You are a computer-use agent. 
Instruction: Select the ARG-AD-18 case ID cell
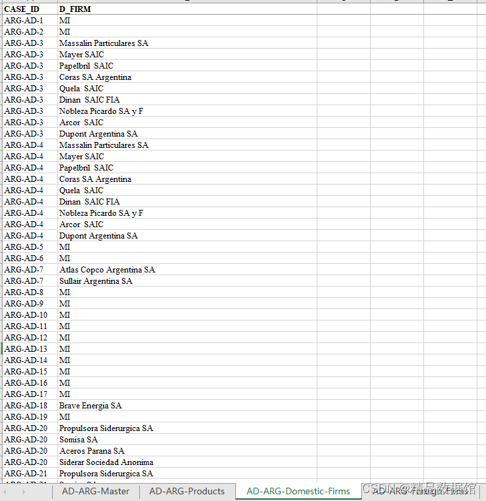point(30,406)
